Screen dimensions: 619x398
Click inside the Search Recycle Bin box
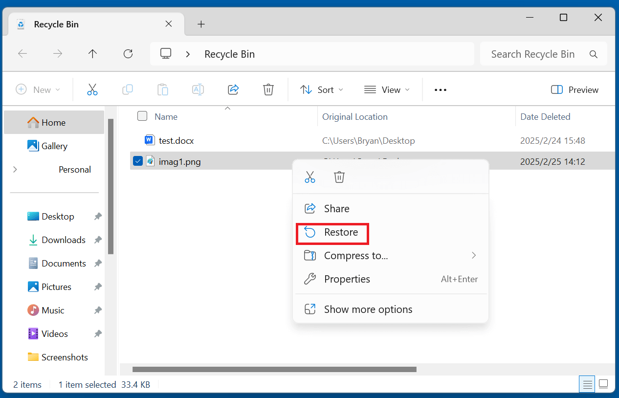point(533,54)
